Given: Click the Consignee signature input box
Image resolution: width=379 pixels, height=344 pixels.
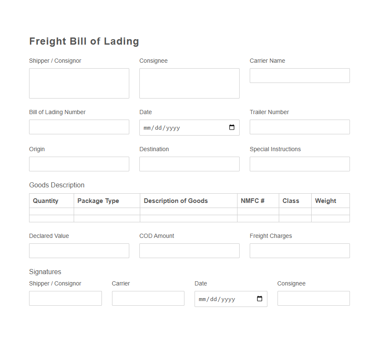Looking at the screenshot, I should pos(313,298).
